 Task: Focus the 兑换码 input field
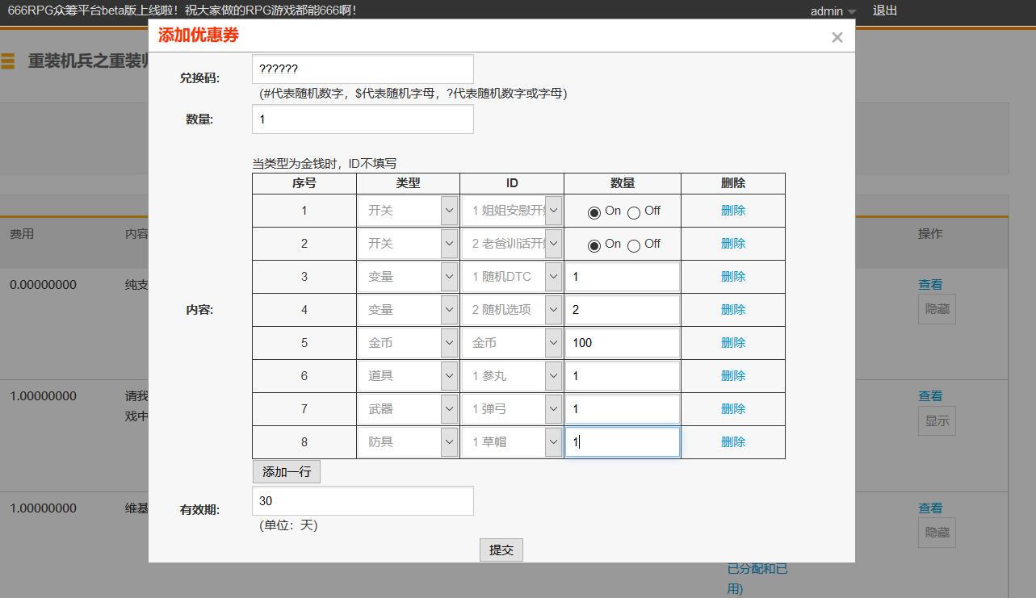coord(363,69)
